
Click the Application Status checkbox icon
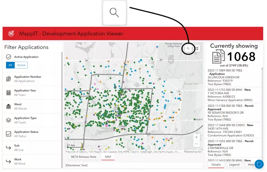pyautogui.click(x=9, y=134)
